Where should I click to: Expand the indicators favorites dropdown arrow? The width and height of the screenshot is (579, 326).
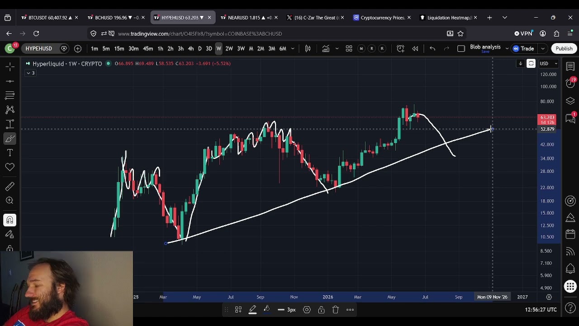point(337,48)
